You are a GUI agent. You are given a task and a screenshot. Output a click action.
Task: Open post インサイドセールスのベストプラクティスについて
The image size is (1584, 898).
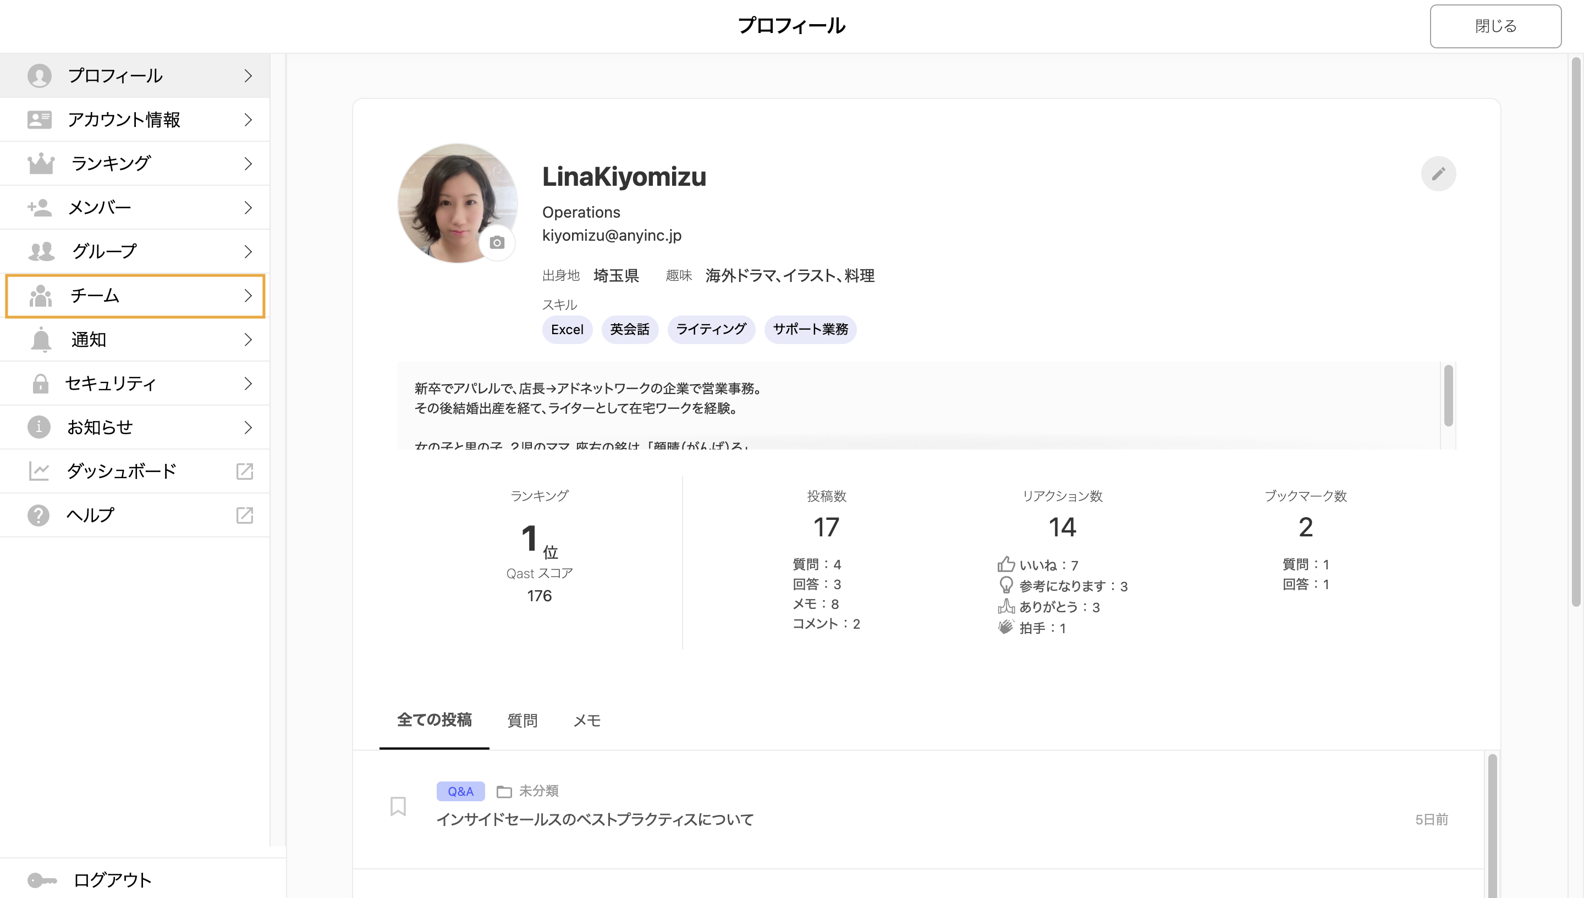595,819
